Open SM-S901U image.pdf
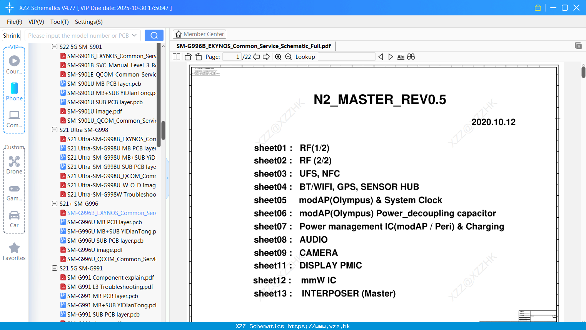Viewport: 586px width, 330px height. click(91, 112)
